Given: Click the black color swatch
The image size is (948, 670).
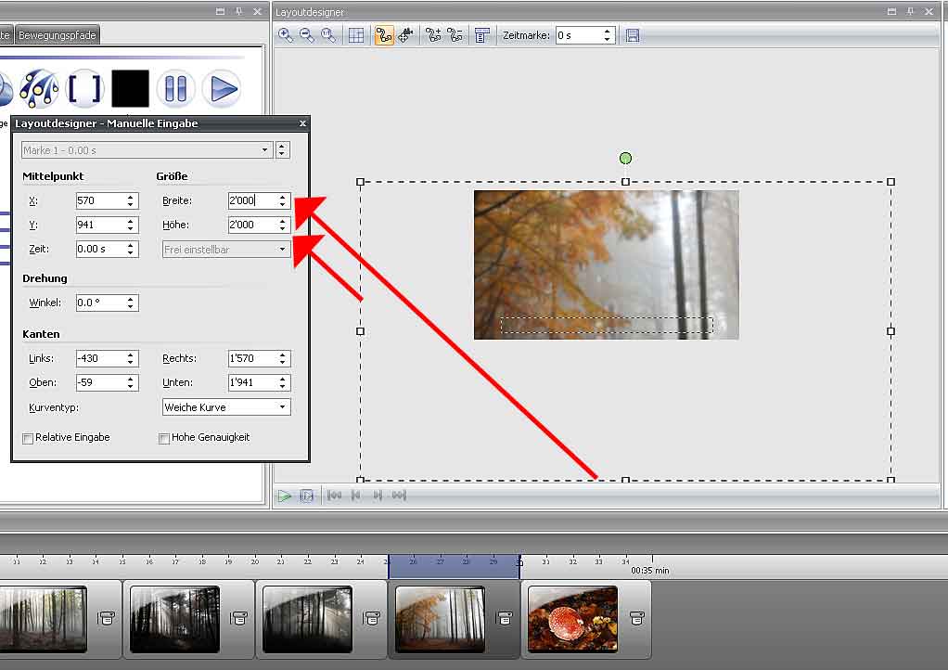Looking at the screenshot, I should 130,89.
